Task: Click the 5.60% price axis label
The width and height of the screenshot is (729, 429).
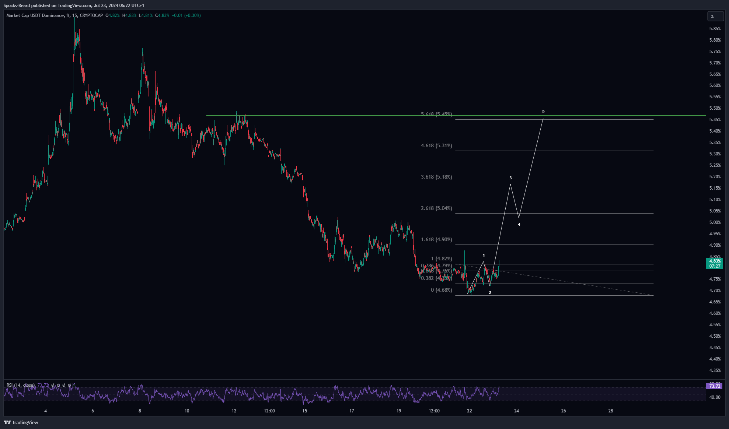Action: coord(715,85)
